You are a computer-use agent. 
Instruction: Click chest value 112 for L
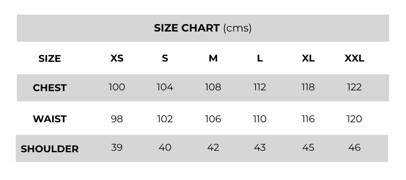[x=260, y=87]
